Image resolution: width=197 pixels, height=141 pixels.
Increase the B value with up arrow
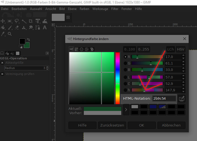tap(183, 68)
